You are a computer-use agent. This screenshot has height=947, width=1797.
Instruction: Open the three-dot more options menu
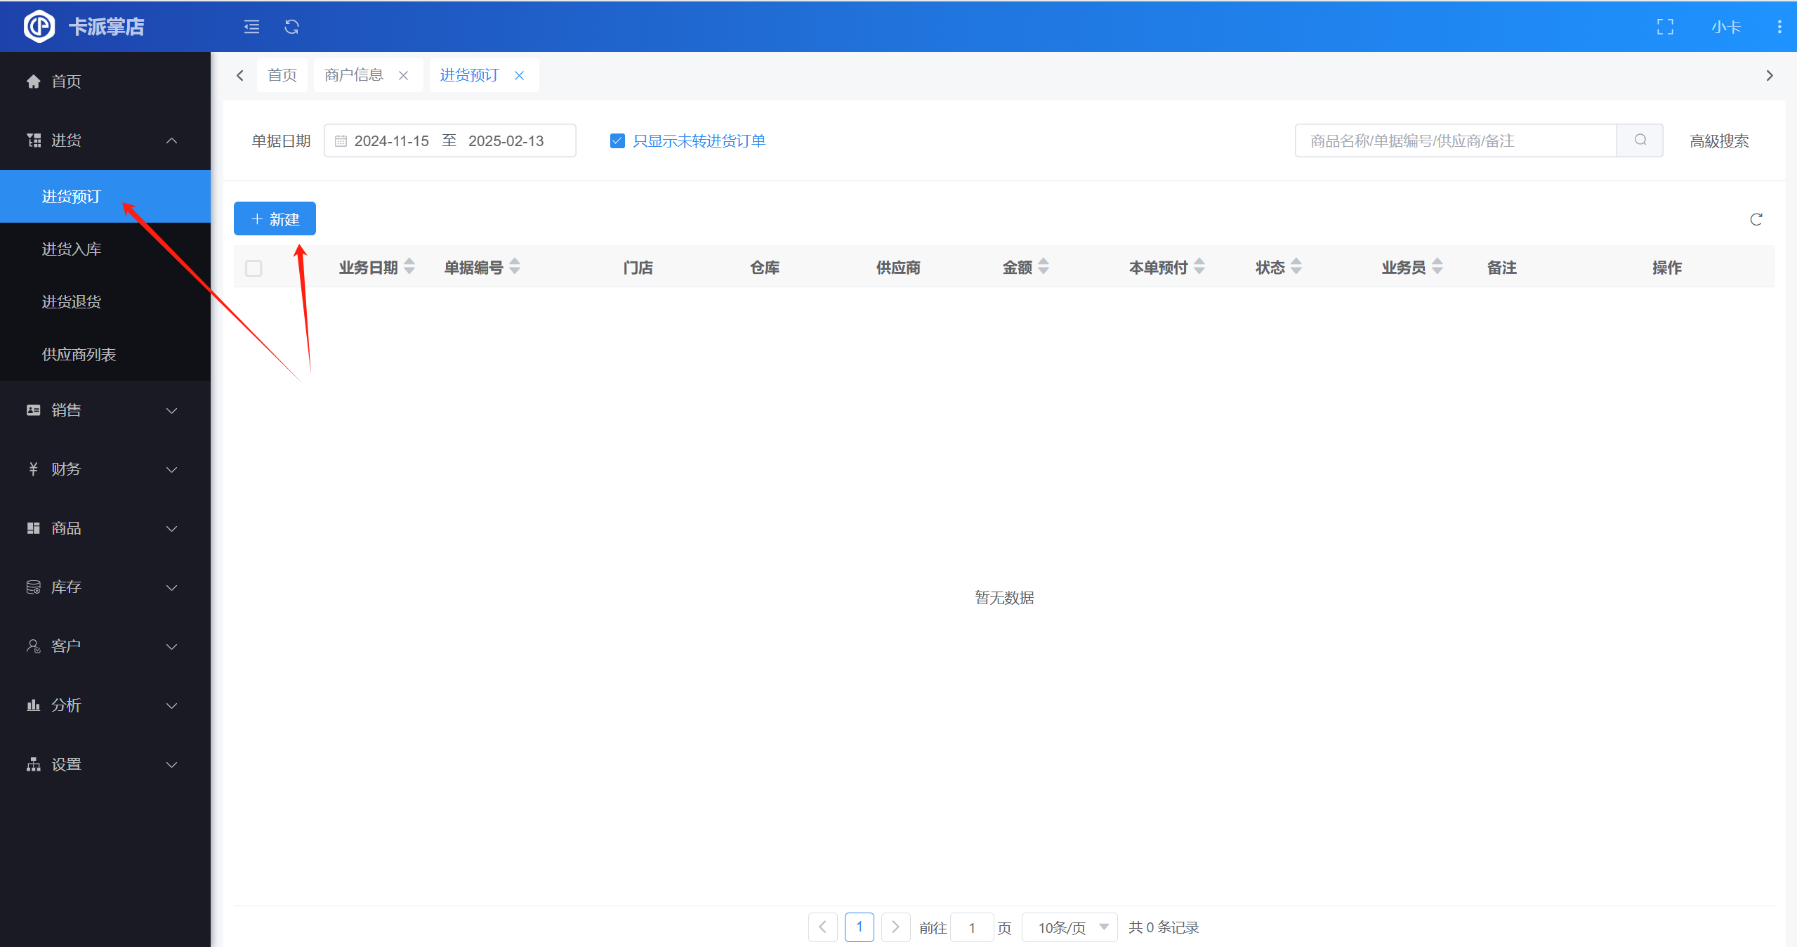pos(1779,27)
